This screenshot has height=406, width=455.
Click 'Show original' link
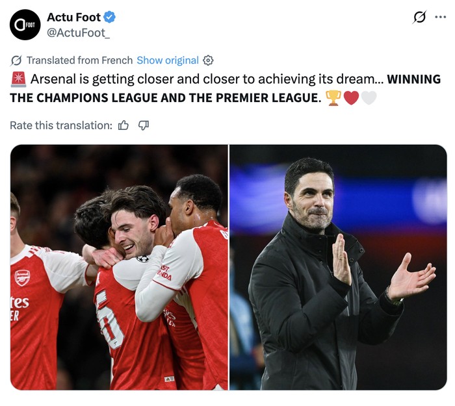(x=168, y=60)
